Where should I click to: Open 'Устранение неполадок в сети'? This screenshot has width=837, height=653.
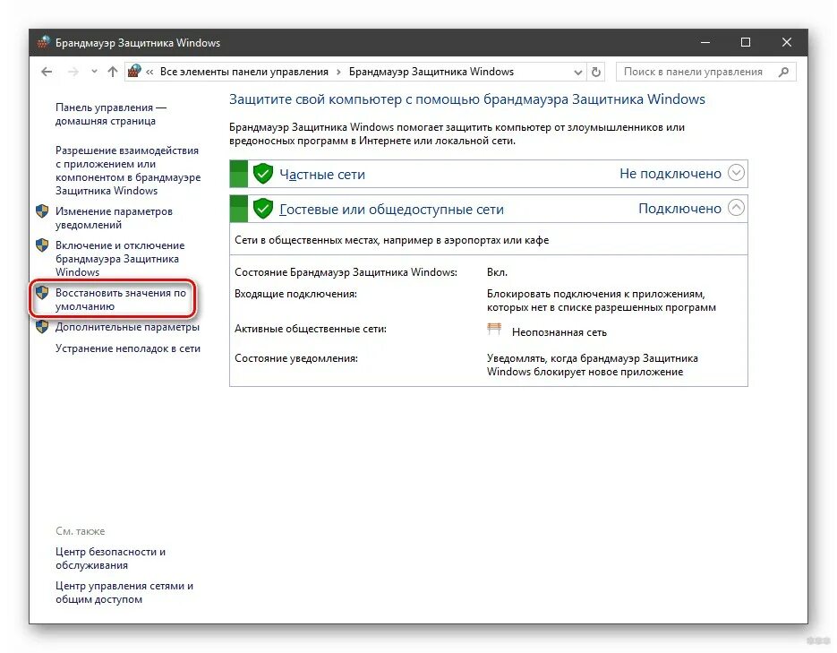[x=128, y=348]
